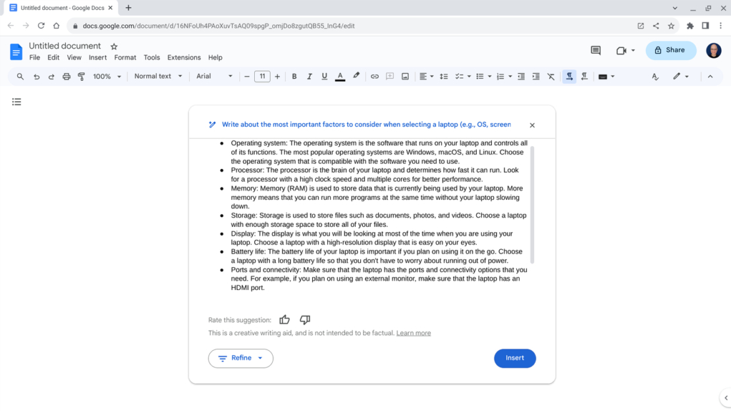The width and height of the screenshot is (731, 411).
Task: Open the Insert link tool
Action: click(374, 76)
